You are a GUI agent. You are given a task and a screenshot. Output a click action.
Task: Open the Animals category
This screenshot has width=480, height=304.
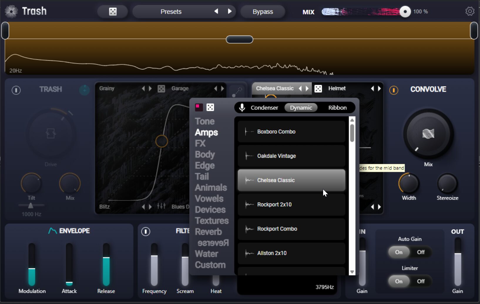pos(211,187)
